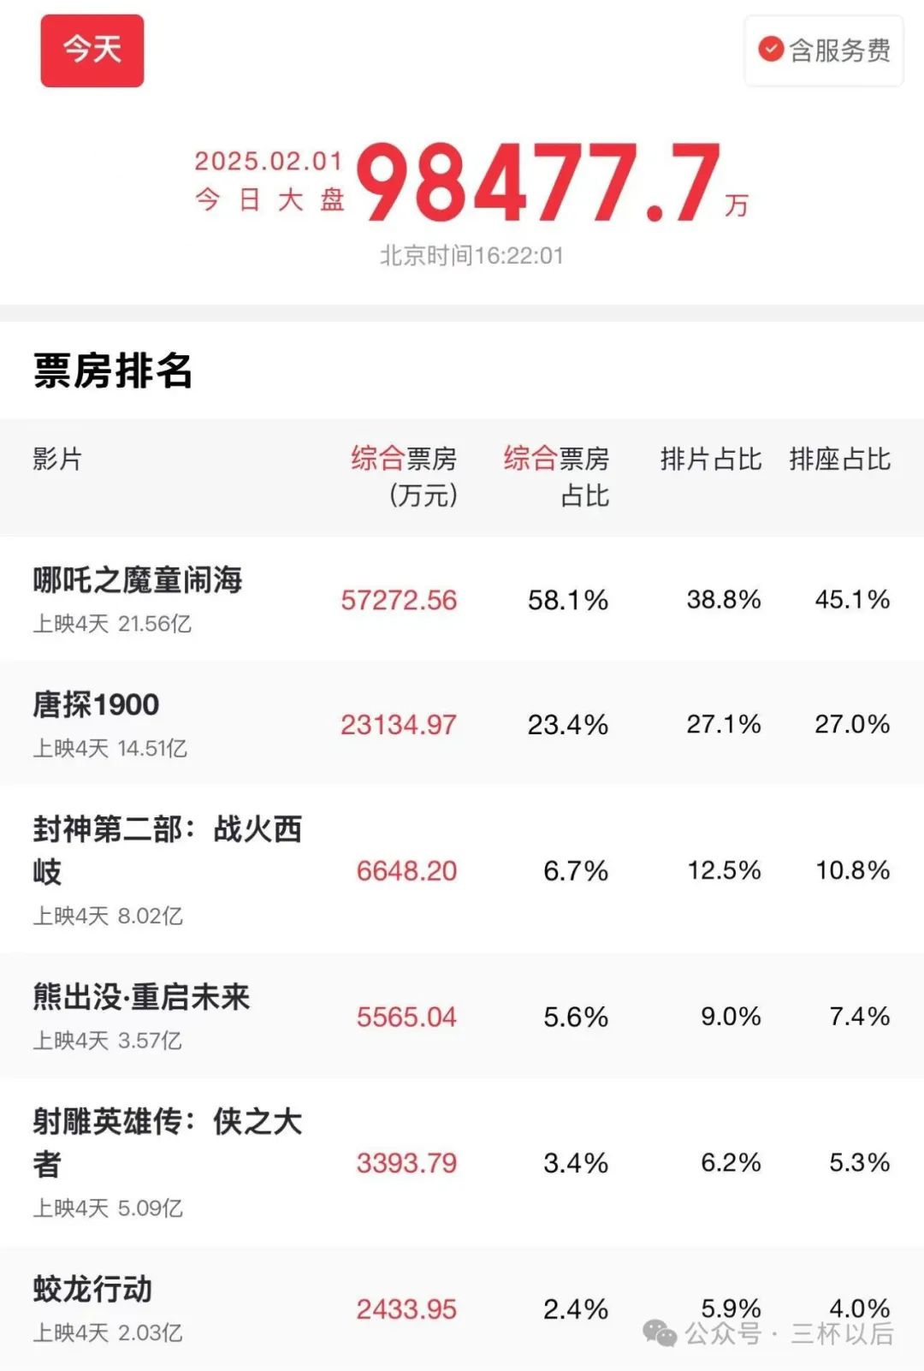Viewport: 924px width, 1371px height.
Task: Click the 2025.02.01 date label
Action: [x=269, y=161]
